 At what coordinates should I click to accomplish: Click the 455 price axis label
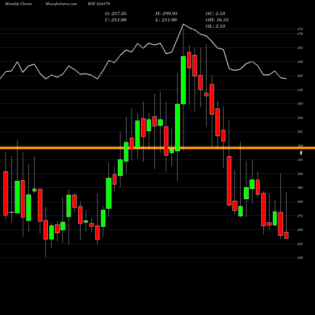[300, 48]
